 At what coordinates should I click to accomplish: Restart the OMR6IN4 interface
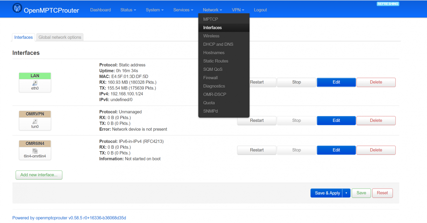click(x=257, y=150)
